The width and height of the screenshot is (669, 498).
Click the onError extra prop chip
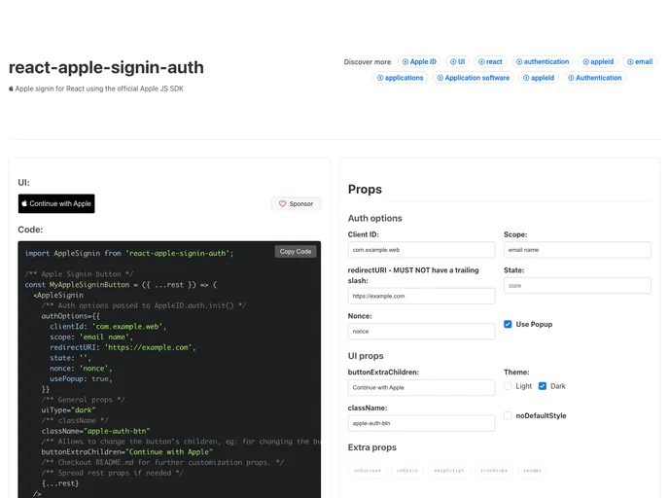(407, 470)
